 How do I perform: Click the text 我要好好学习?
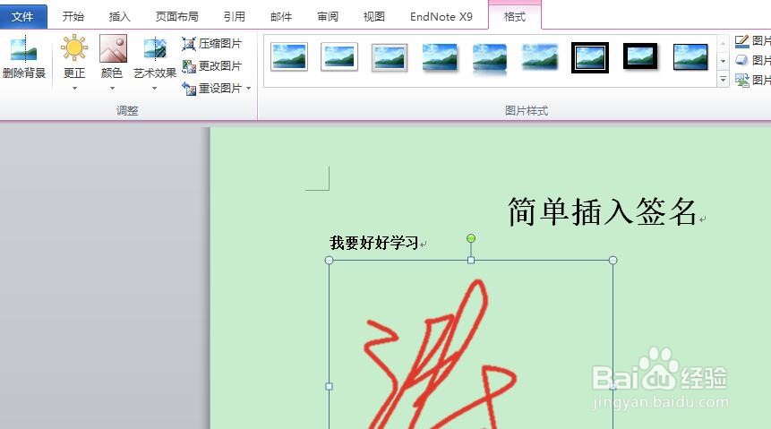click(x=373, y=243)
